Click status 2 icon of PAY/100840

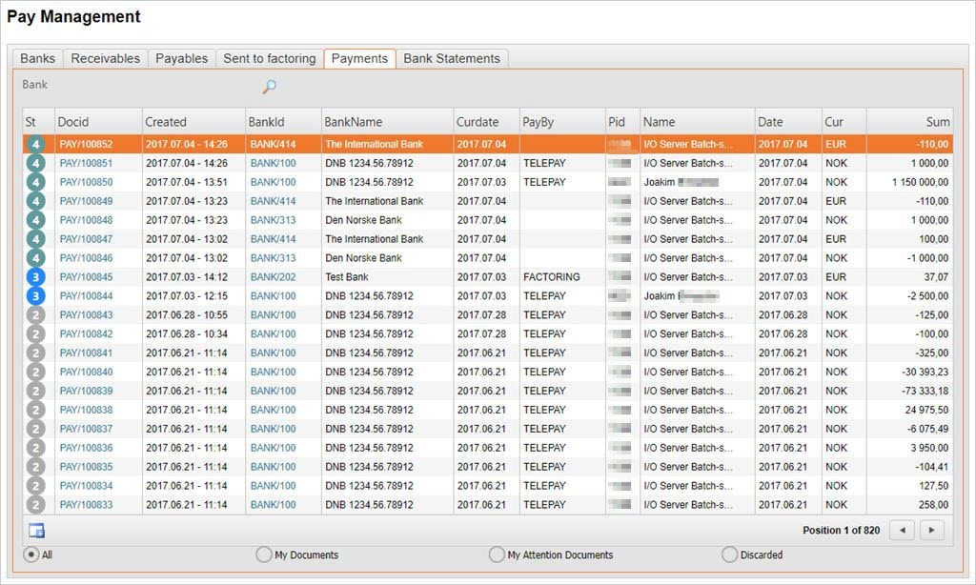coord(35,373)
